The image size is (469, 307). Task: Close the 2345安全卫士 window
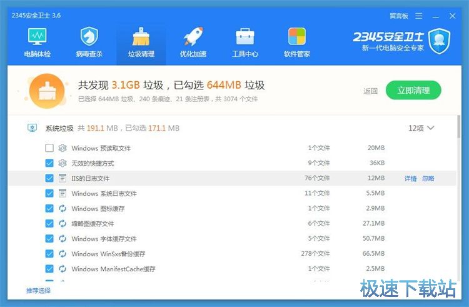[x=453, y=16]
